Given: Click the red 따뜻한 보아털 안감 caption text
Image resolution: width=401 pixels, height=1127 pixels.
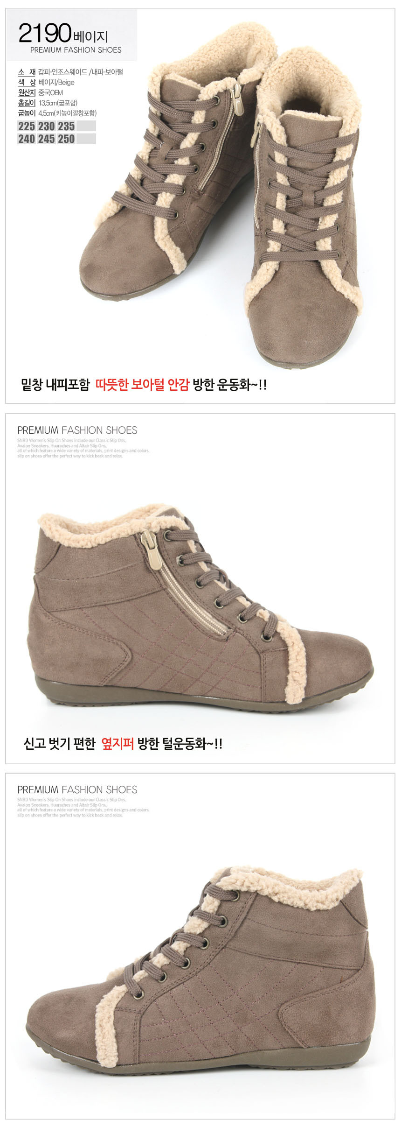Looking at the screenshot, I should pos(142,385).
